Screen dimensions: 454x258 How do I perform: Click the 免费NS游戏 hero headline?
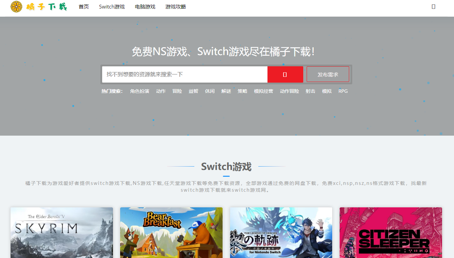tap(225, 52)
